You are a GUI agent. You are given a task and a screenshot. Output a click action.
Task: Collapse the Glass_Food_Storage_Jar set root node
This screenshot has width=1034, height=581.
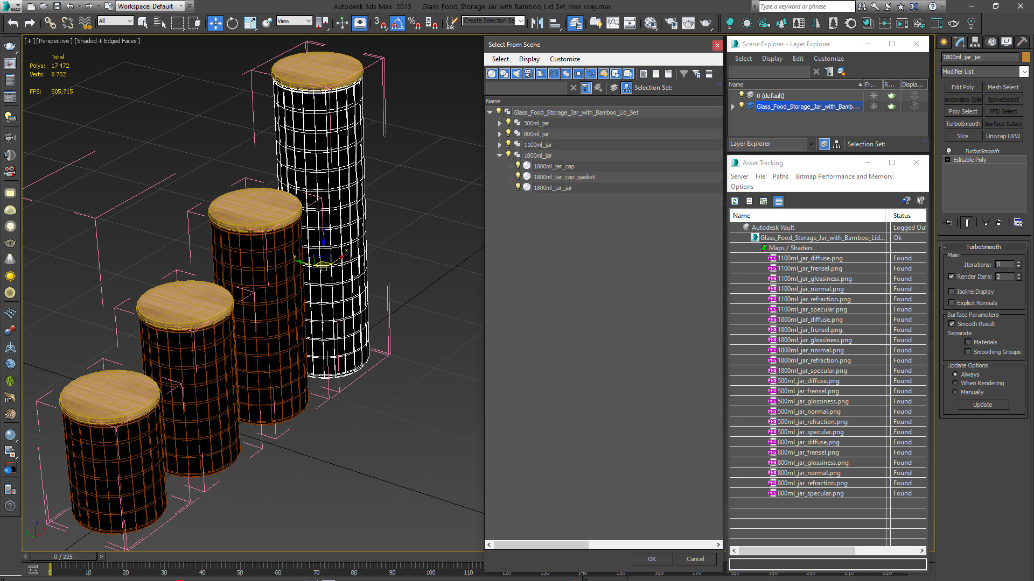490,112
